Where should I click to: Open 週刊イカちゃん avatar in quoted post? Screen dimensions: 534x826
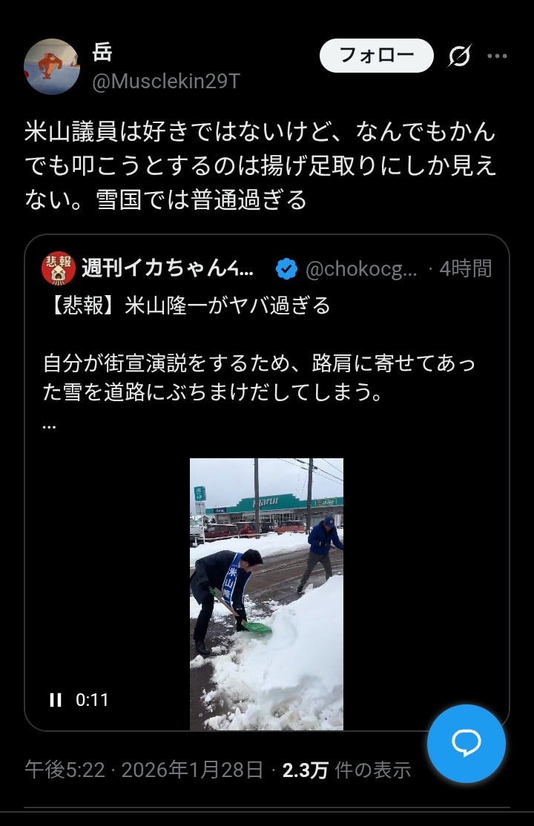pos(59,268)
